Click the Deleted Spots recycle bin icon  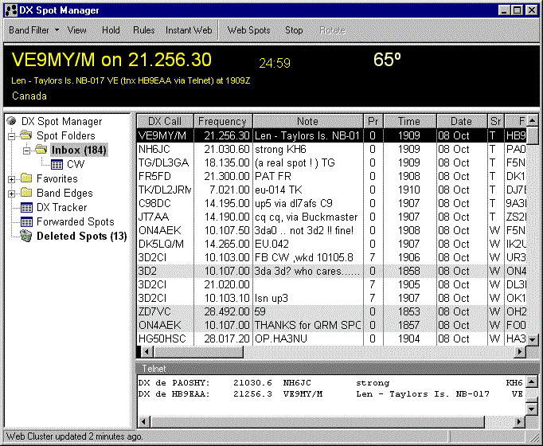coord(26,236)
